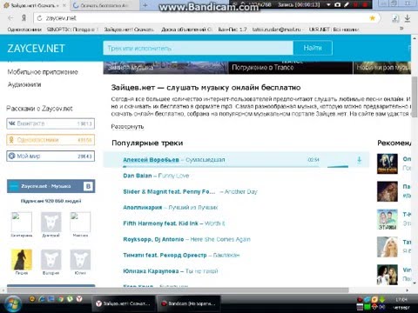Download the Алексей Воробьев track arrow icon
Viewport: 418px width, 313px height.
pyautogui.click(x=359, y=160)
